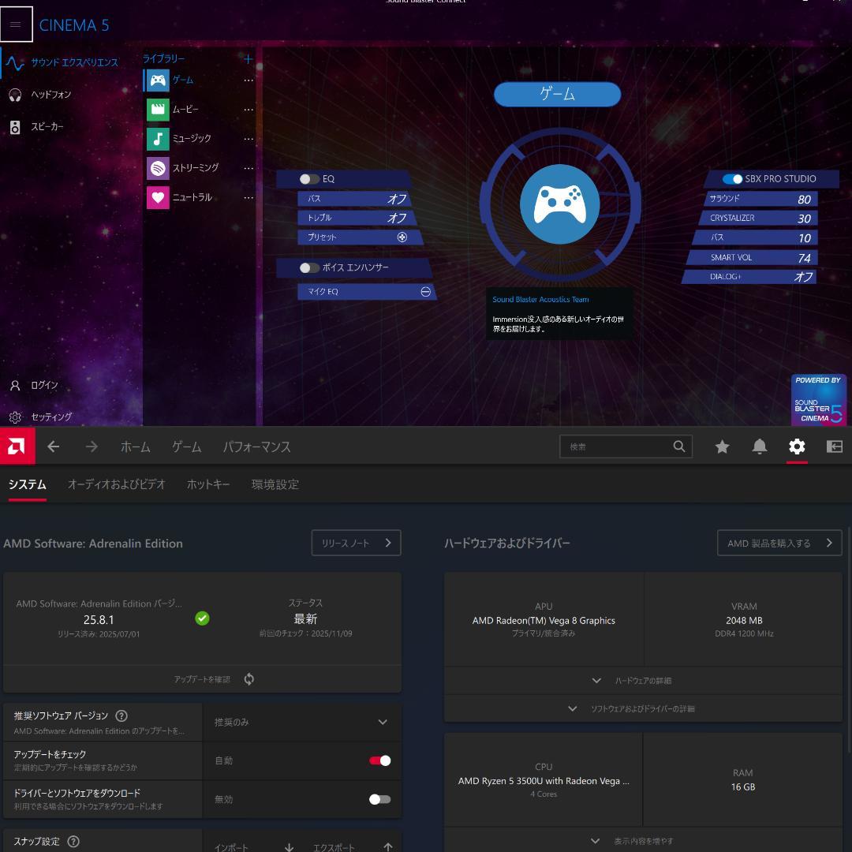This screenshot has width=852, height=852.
Task: Disable automatic アップデートをチェック toggle
Action: click(x=379, y=760)
